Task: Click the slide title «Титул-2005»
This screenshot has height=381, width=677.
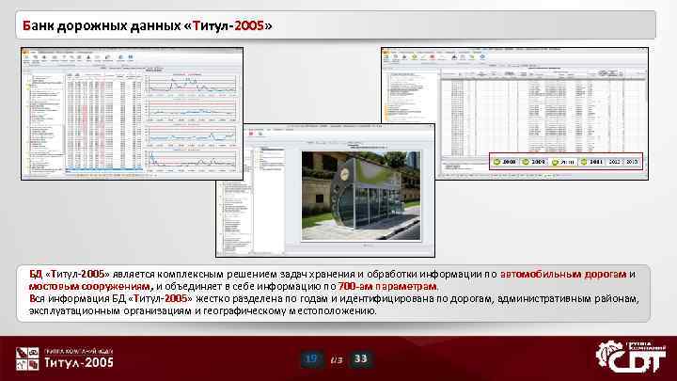Action: (228, 25)
